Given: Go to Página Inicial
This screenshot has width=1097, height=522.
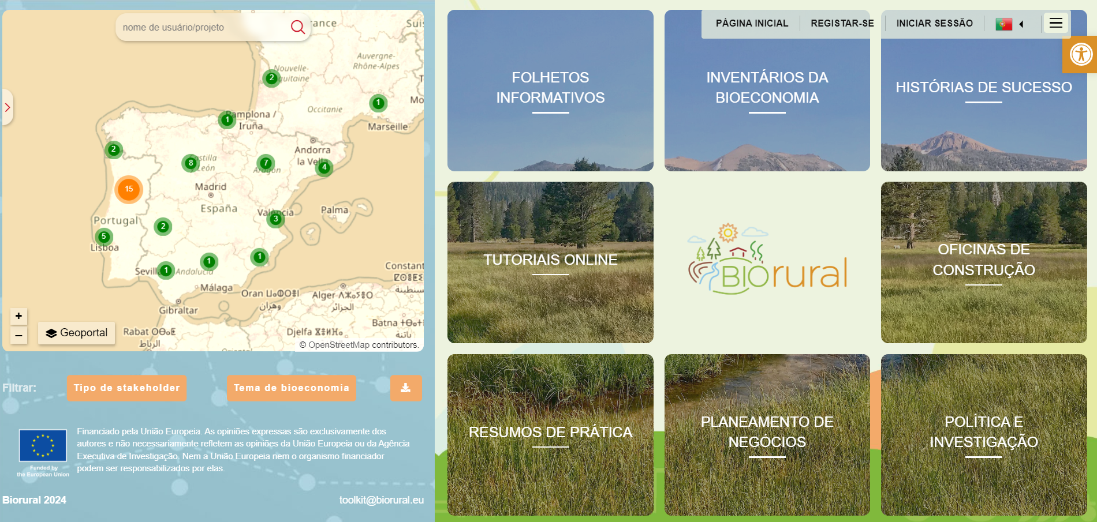Looking at the screenshot, I should (752, 24).
